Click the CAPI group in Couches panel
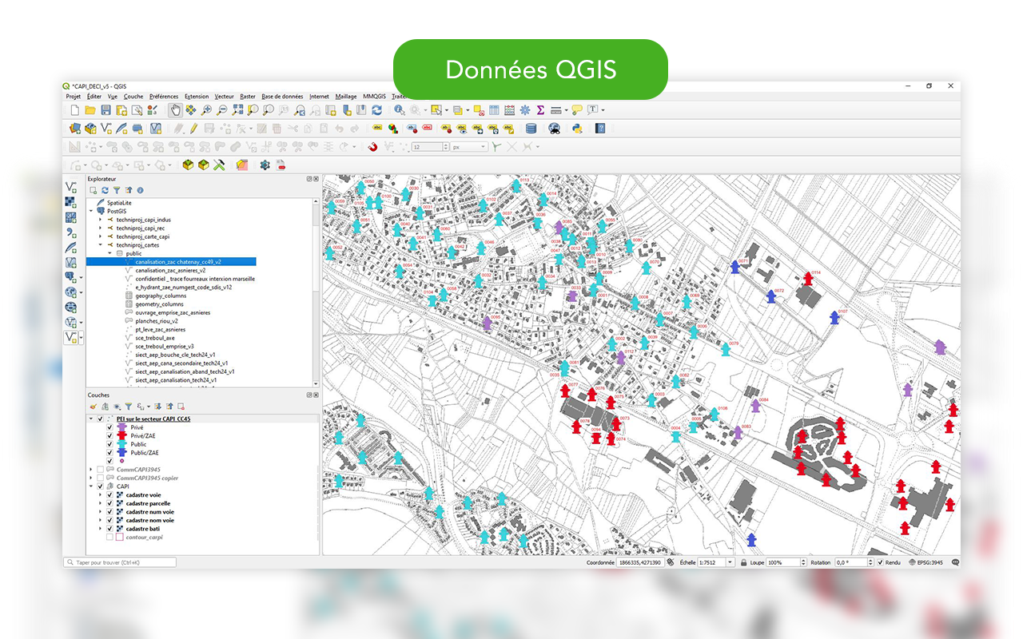1023x639 pixels. tap(123, 486)
